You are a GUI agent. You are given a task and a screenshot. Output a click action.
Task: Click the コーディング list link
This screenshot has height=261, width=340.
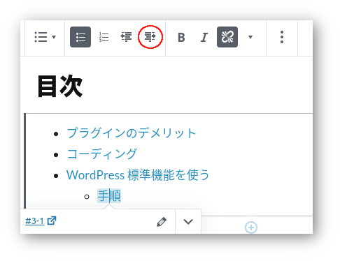click(101, 154)
